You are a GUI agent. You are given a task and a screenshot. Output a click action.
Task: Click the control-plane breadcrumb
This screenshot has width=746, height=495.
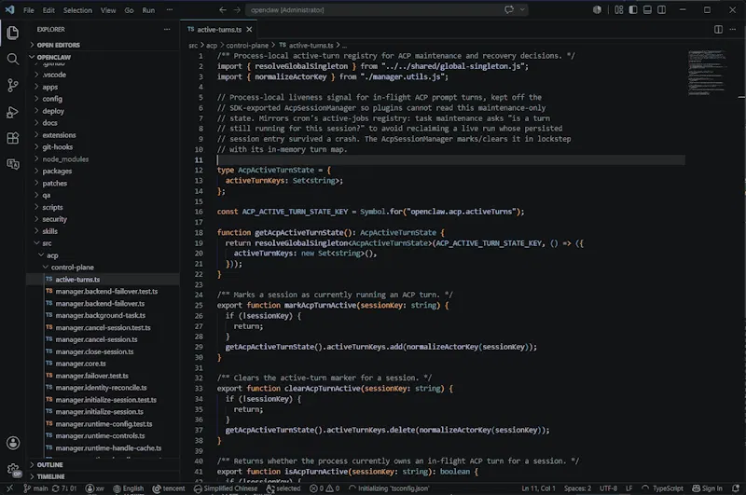click(247, 45)
